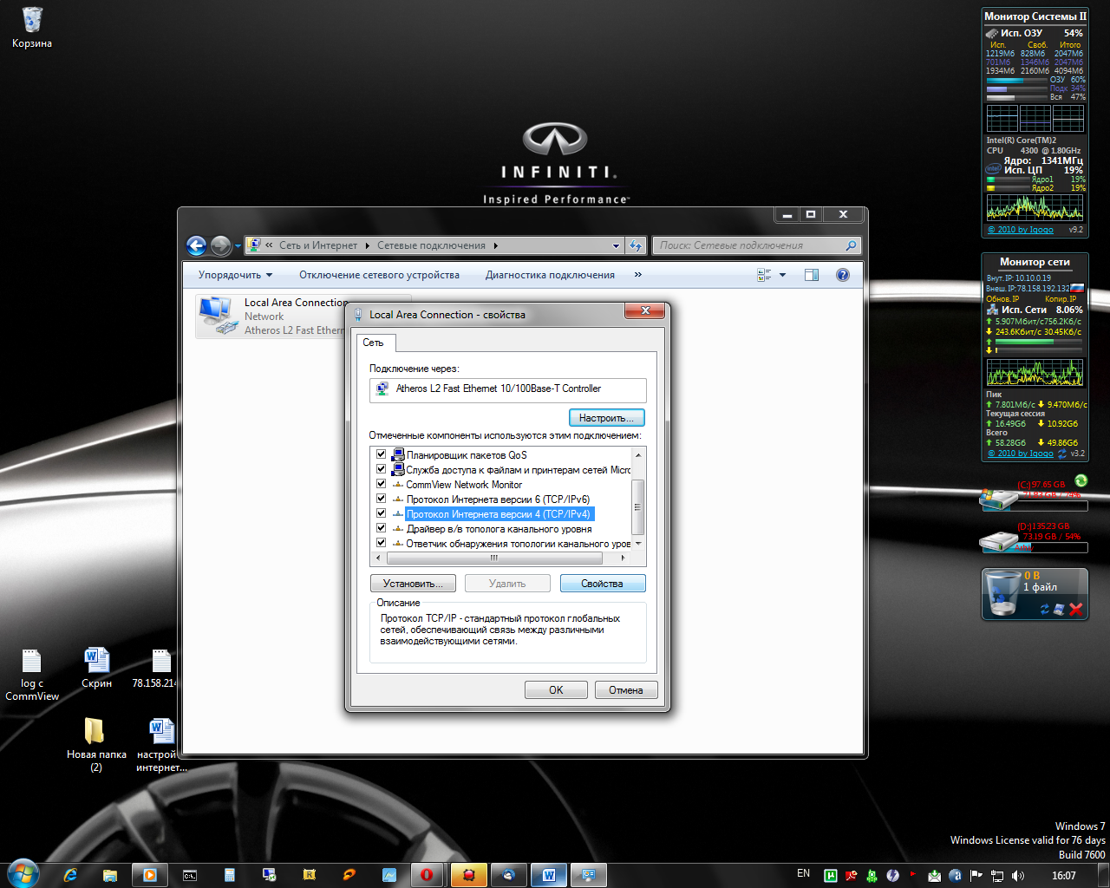Open the 'log с CommView' desktop file
Image resolution: width=1110 pixels, height=888 pixels.
tap(32, 675)
